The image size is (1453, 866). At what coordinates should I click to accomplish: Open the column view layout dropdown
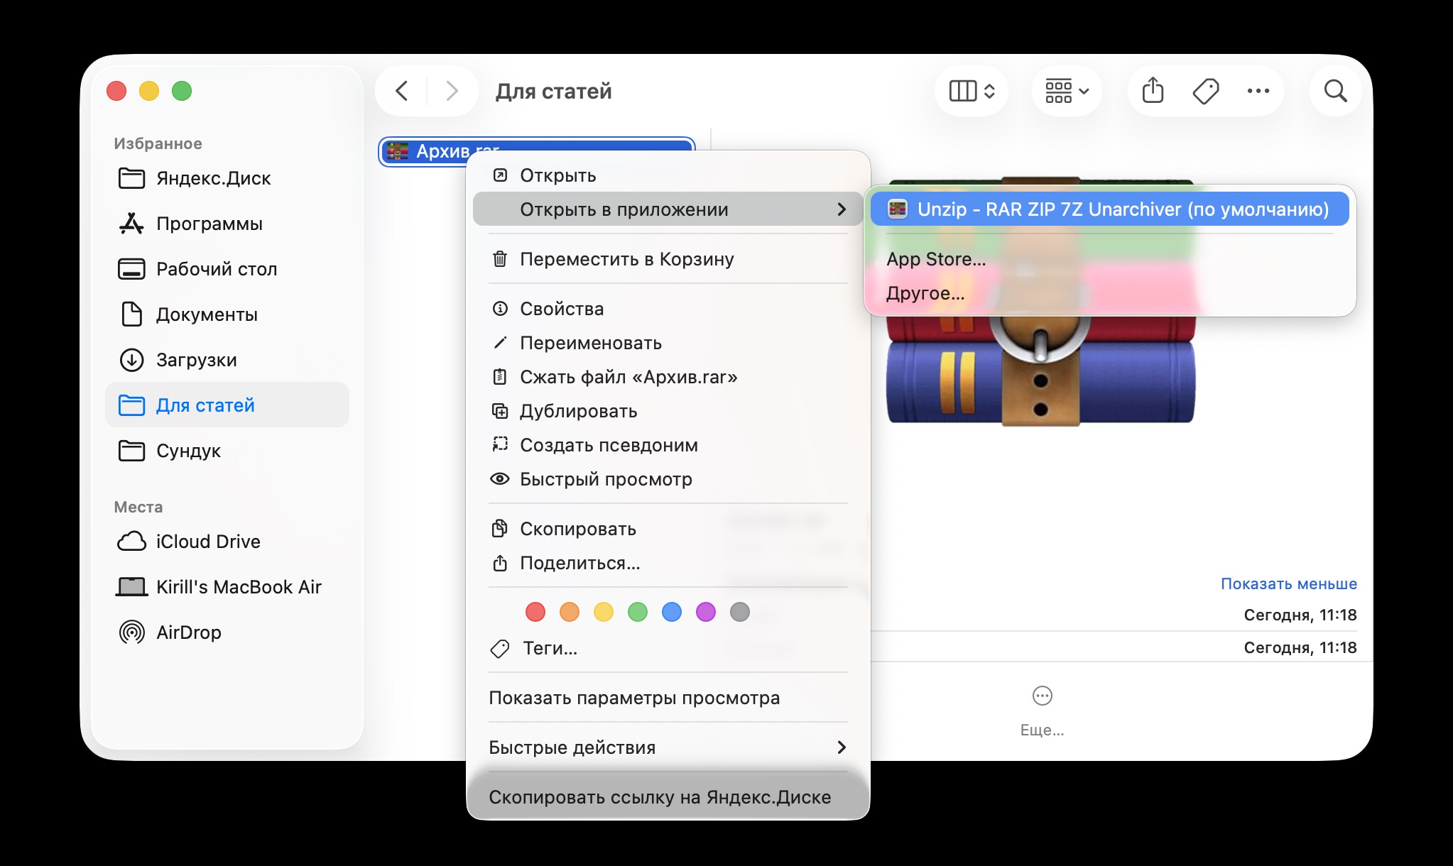click(x=971, y=91)
